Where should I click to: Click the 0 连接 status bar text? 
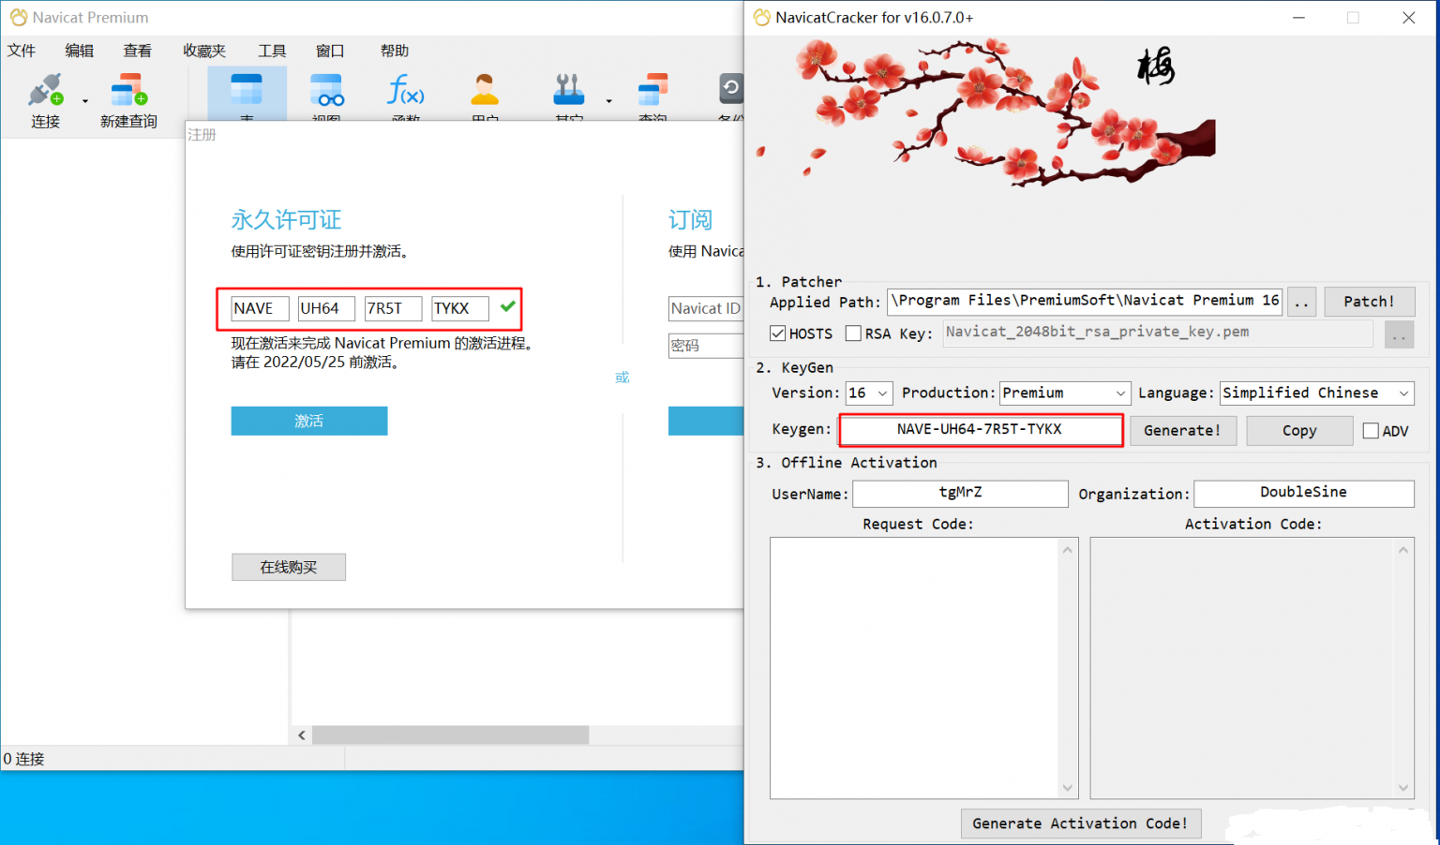click(x=24, y=759)
